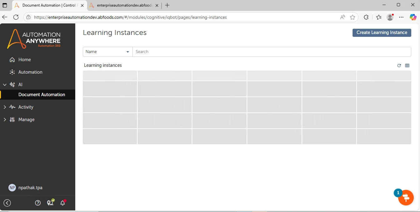Open the browser profile icon

coord(390,17)
